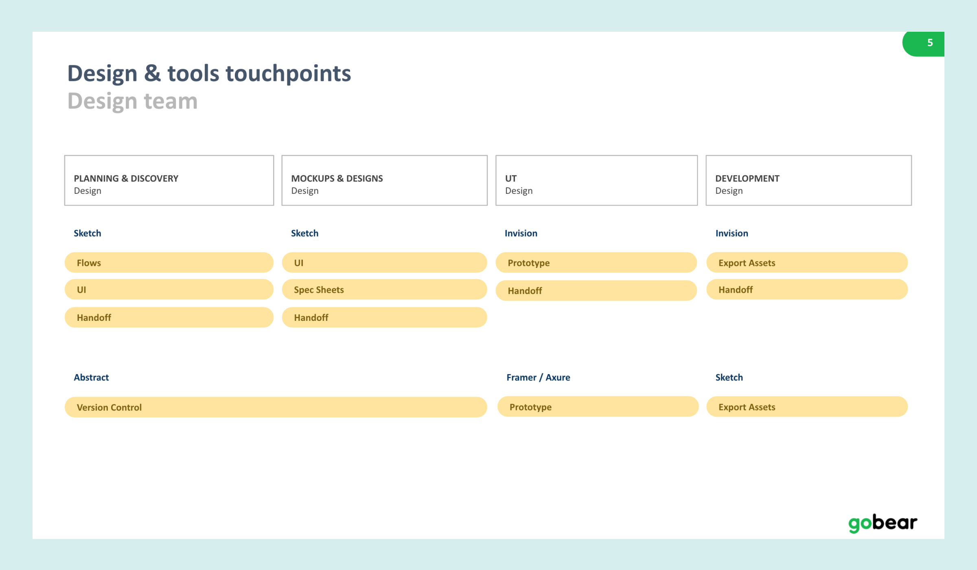Click the Handoff pill in UT column
The width and height of the screenshot is (977, 570).
596,290
